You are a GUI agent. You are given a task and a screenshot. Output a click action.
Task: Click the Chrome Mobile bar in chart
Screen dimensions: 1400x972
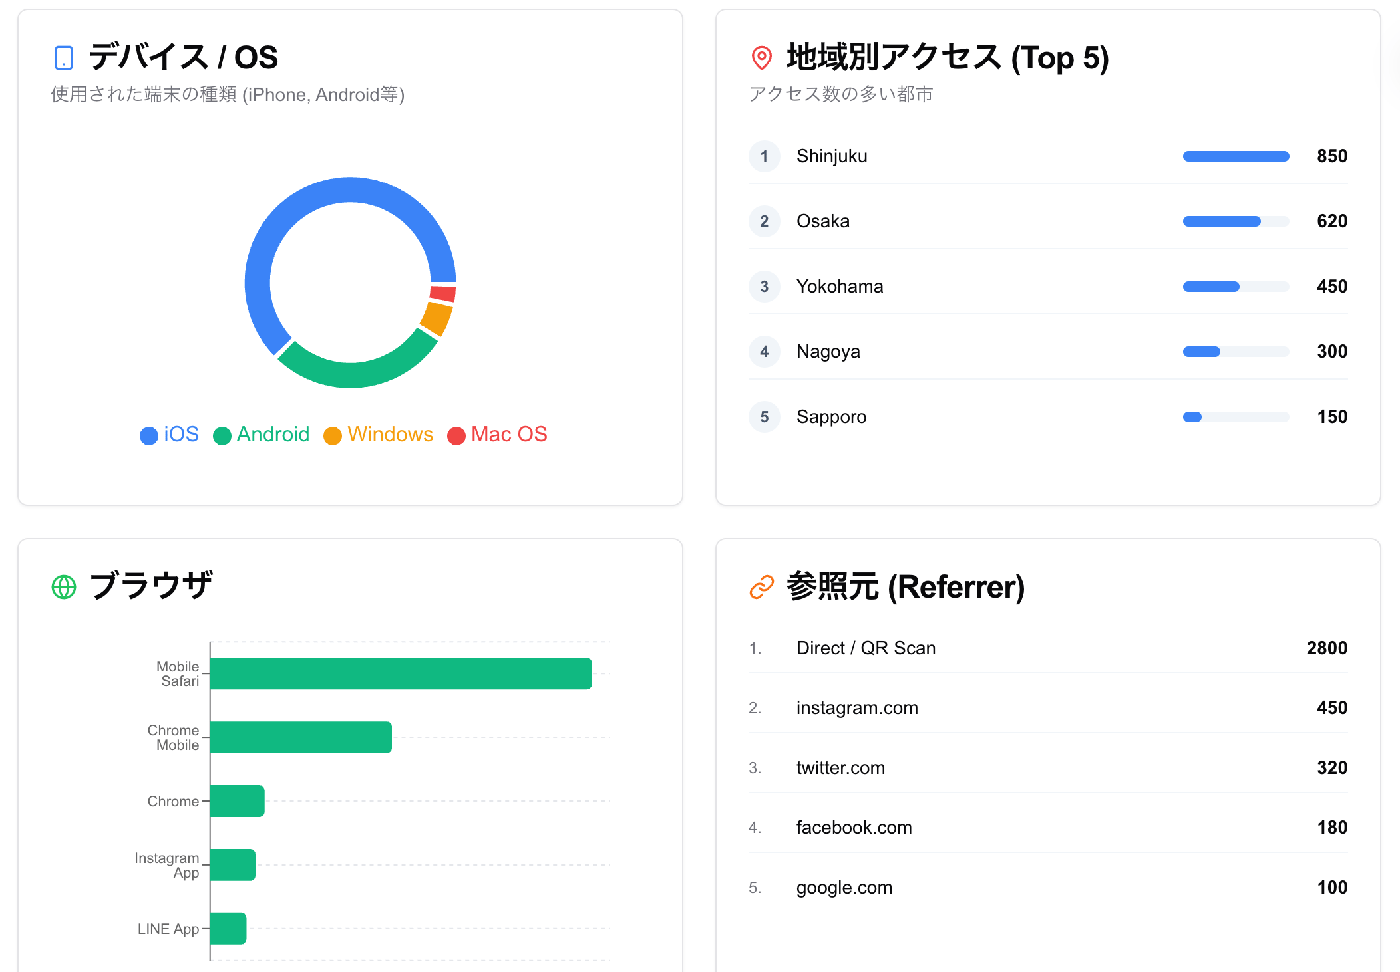pos(301,737)
